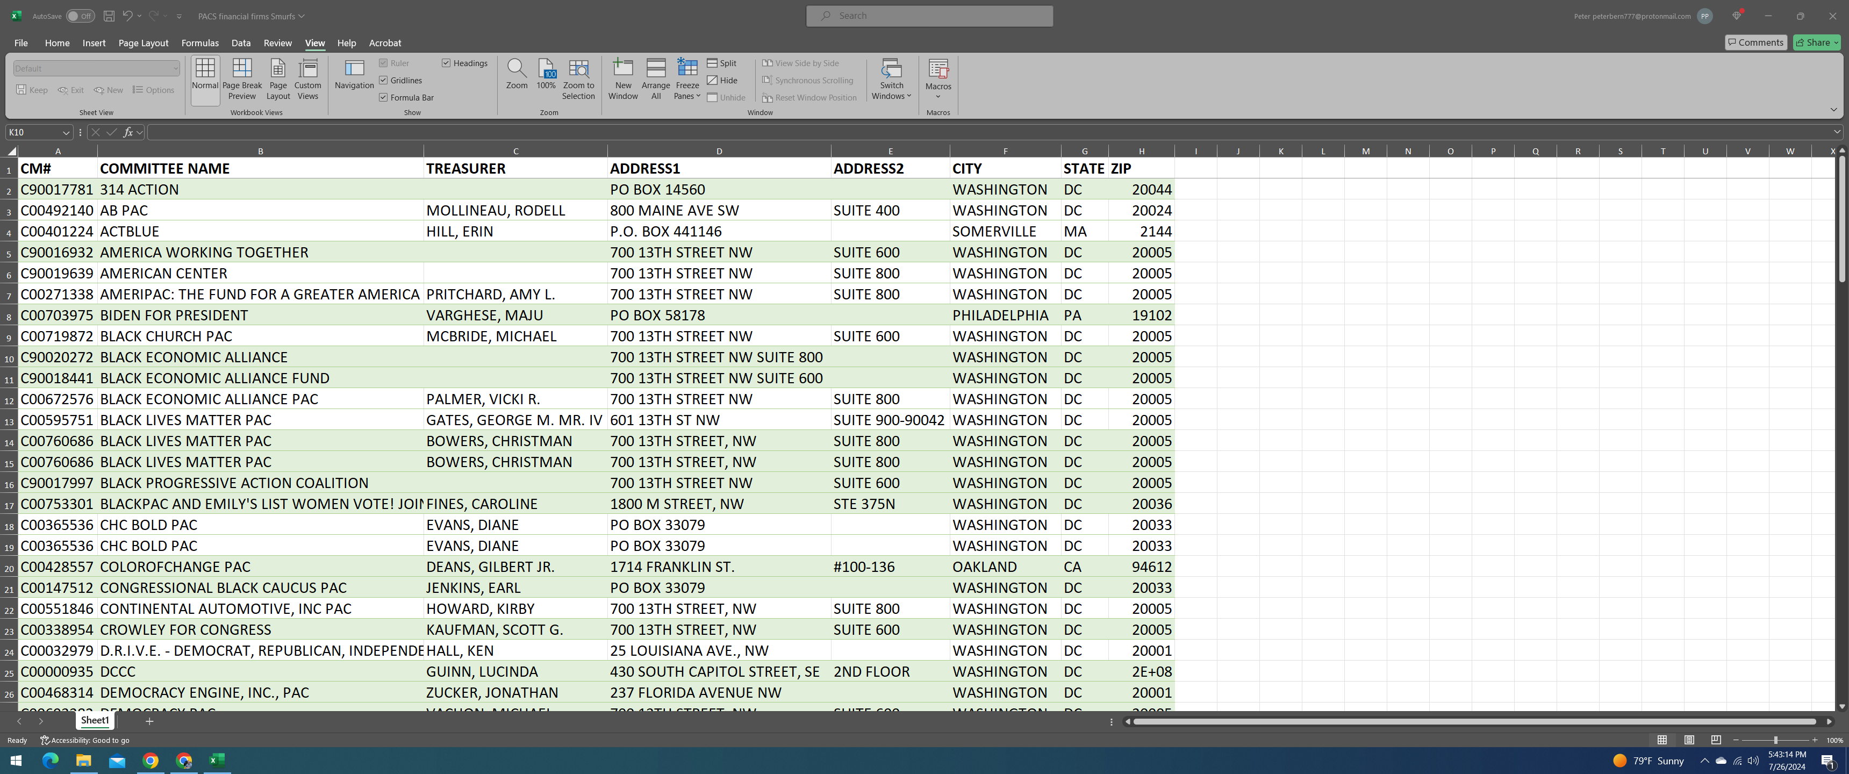Click zoom out minus button

coord(1736,740)
